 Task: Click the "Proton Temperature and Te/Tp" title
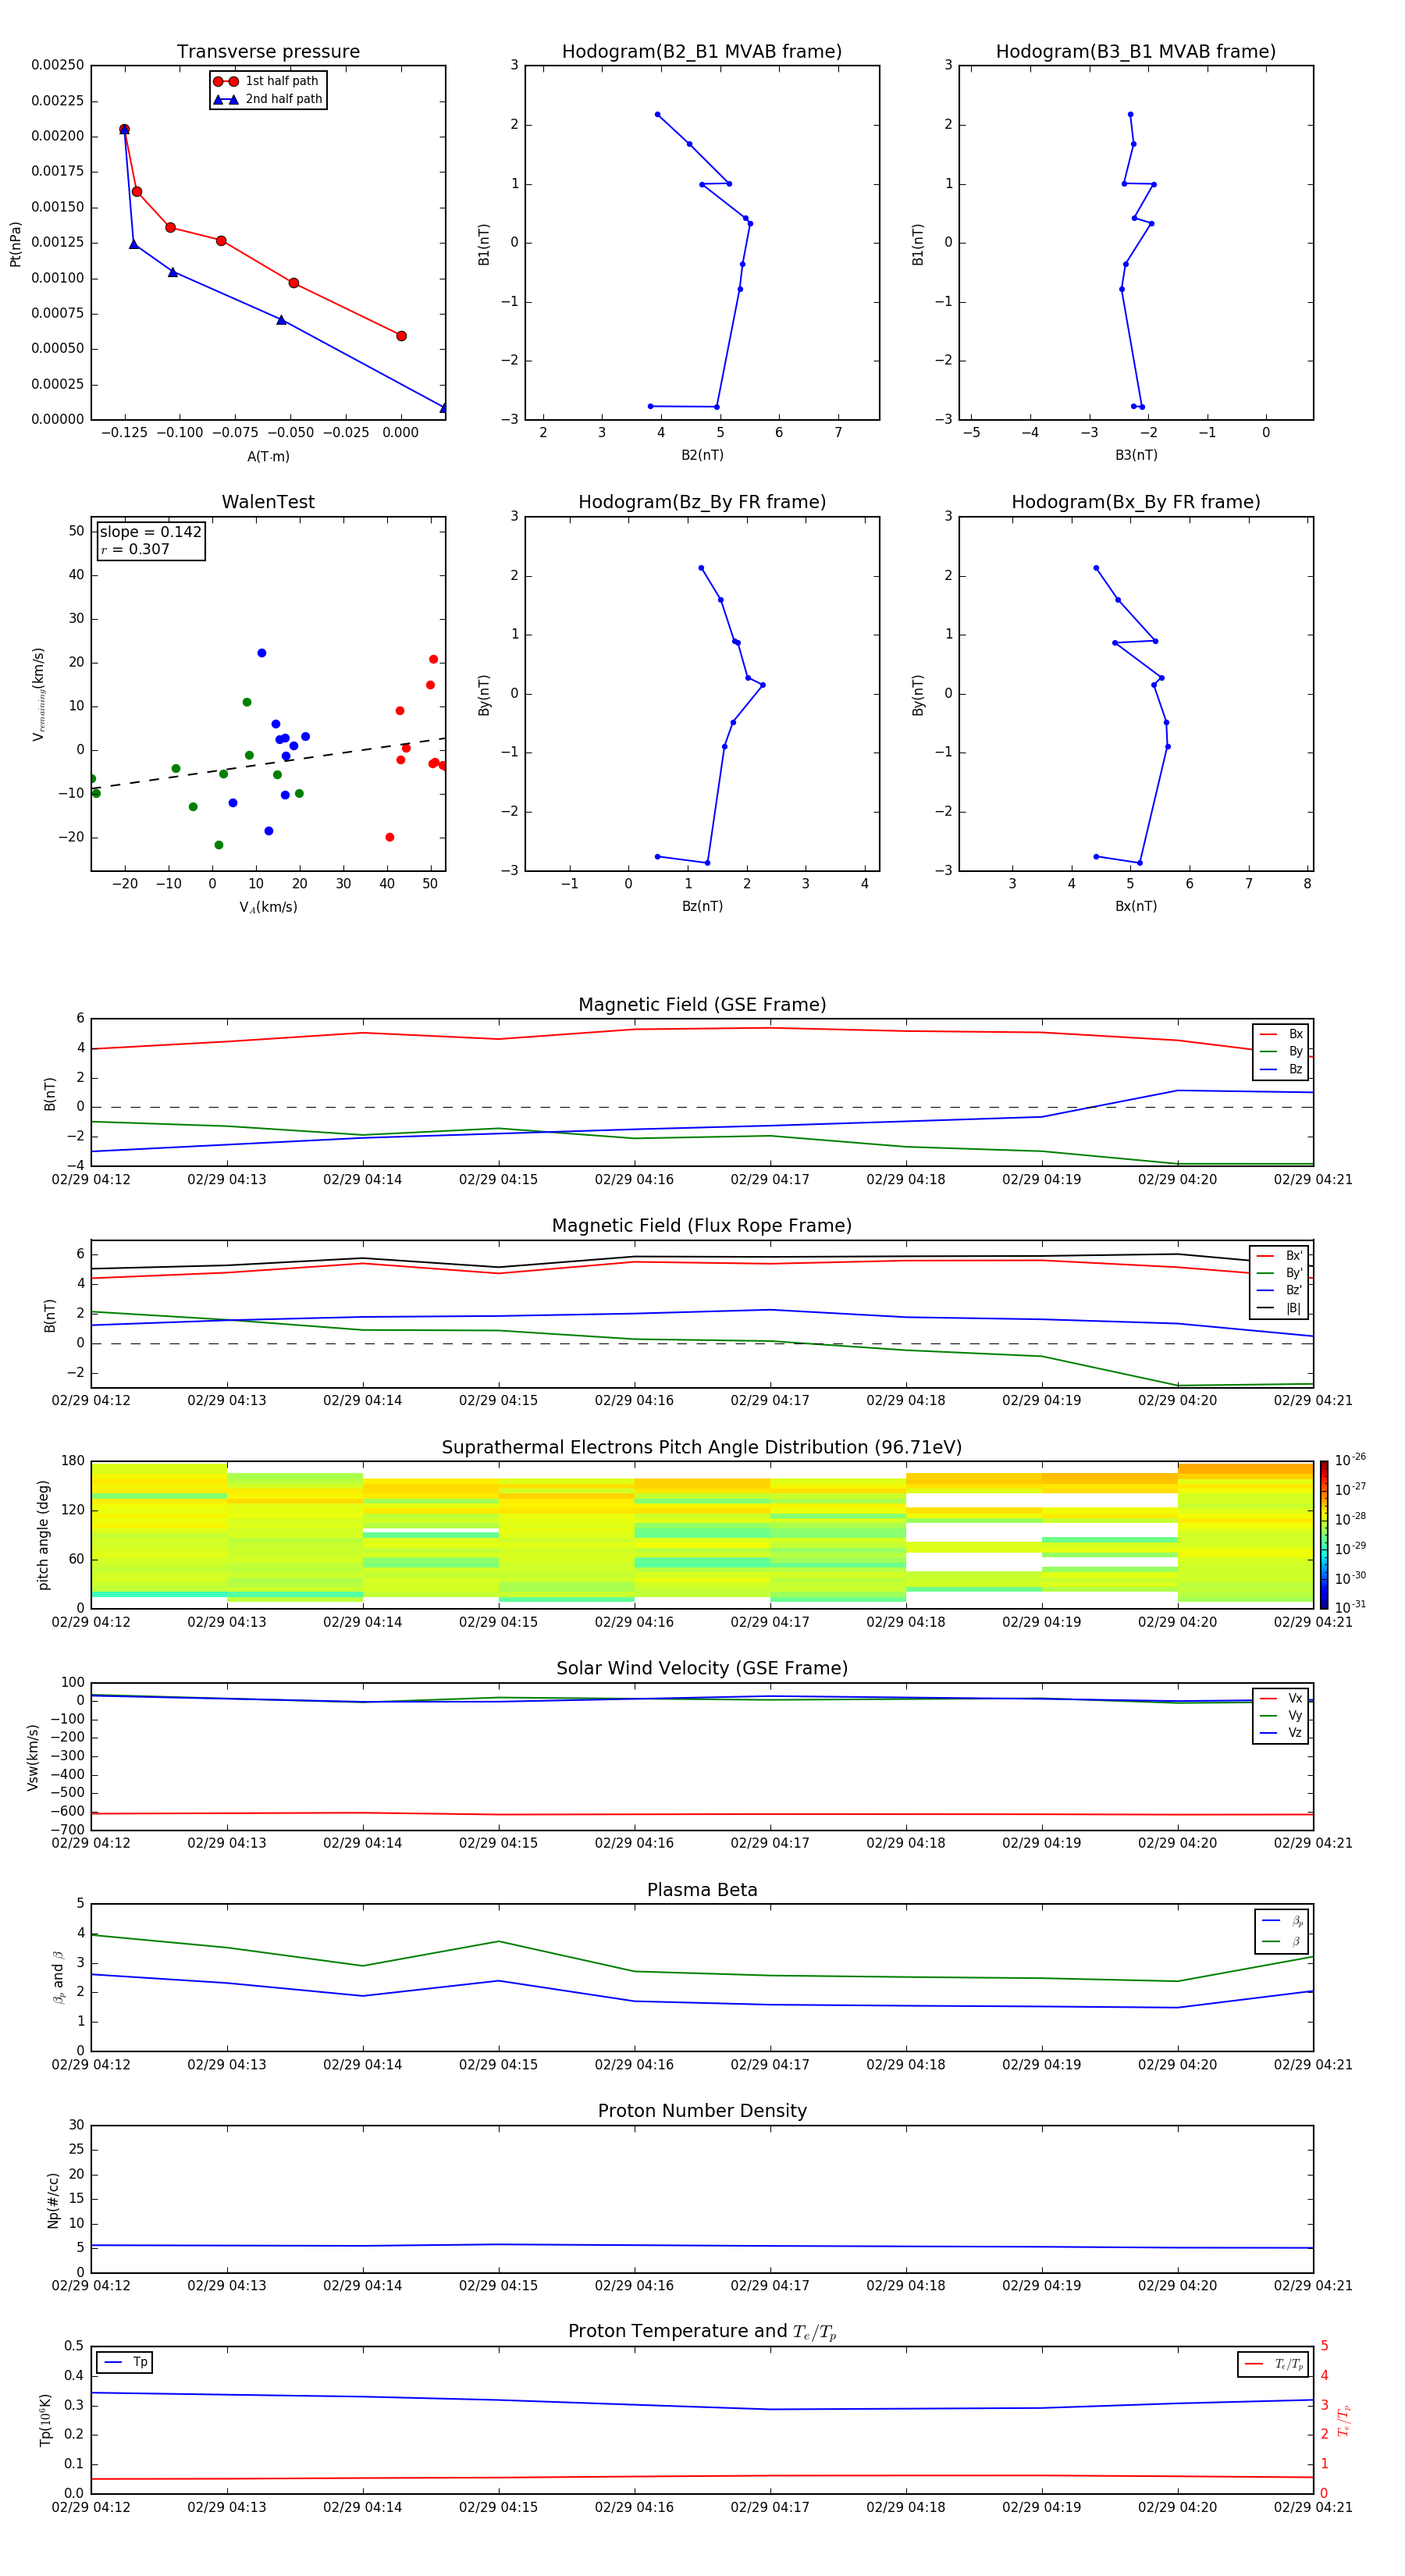click(x=702, y=2332)
